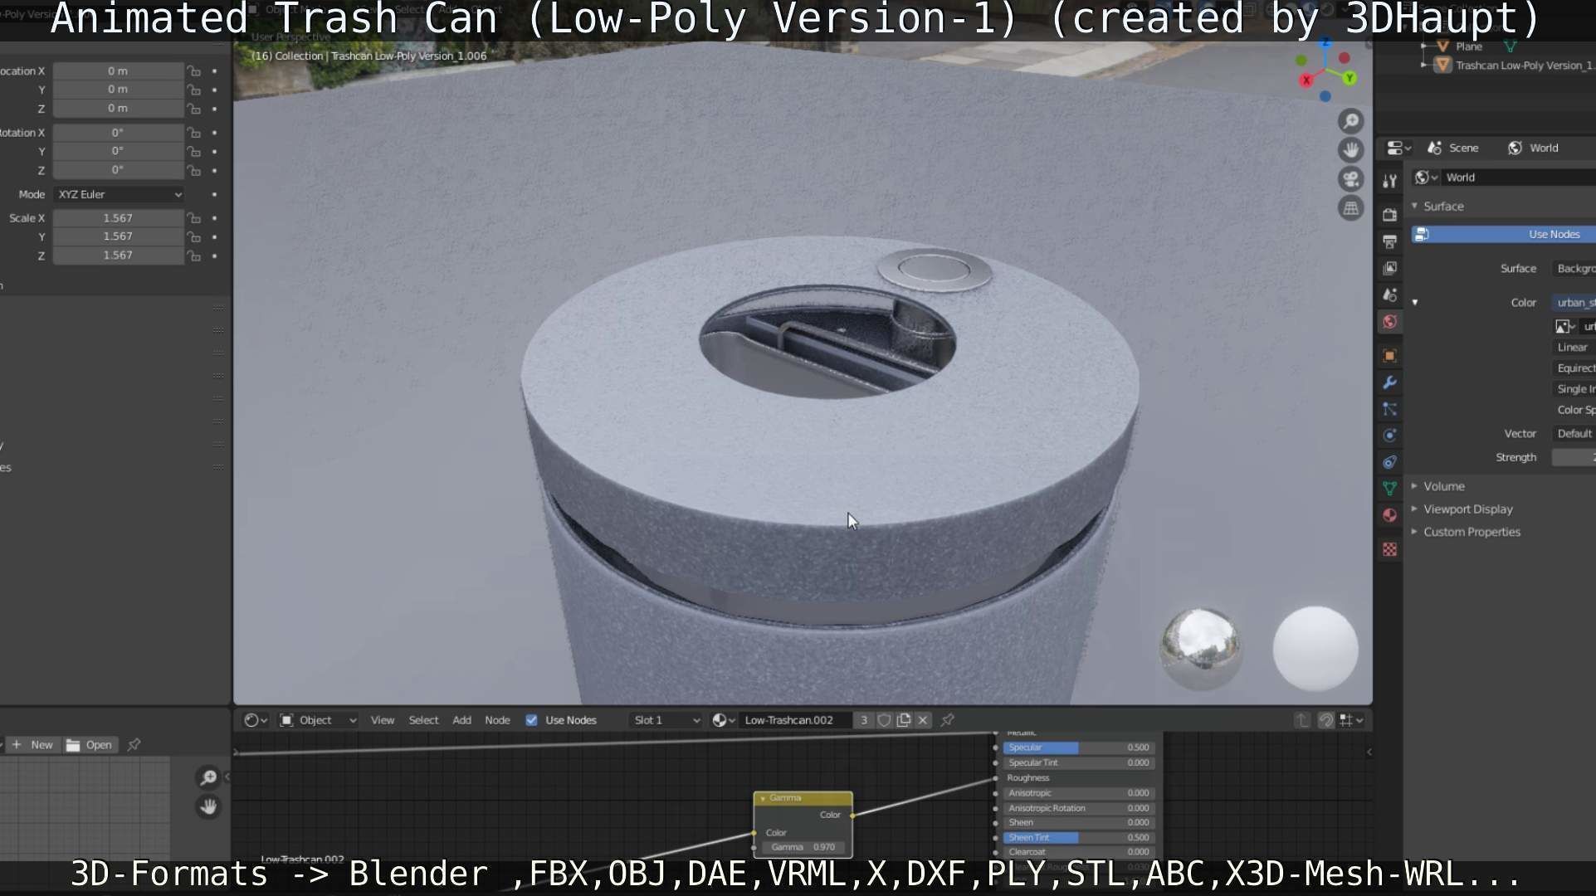The height and width of the screenshot is (896, 1596).
Task: Collapse the Gamma node with its arrow
Action: 763,798
